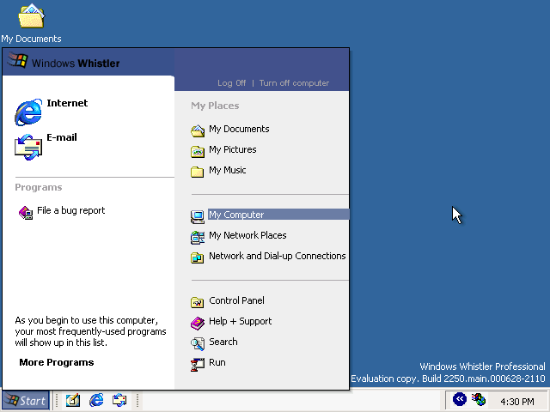
Task: Click the My Computer monitor icon
Action: pyautogui.click(x=198, y=216)
